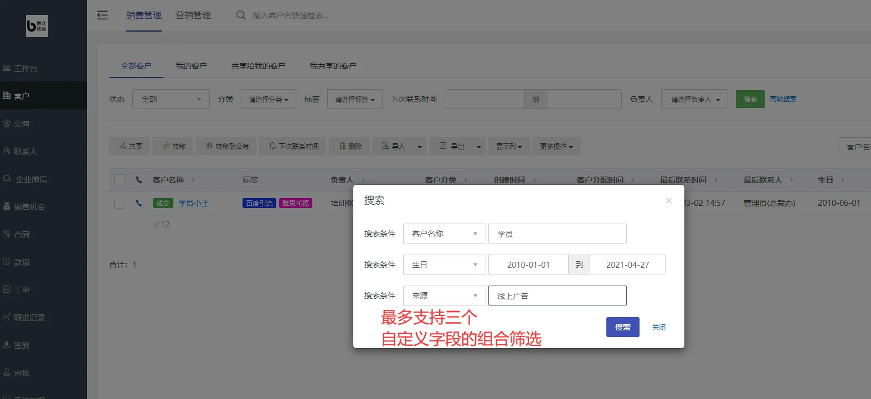Click the 导出 toolbar button
The width and height of the screenshot is (871, 399).
tap(452, 146)
